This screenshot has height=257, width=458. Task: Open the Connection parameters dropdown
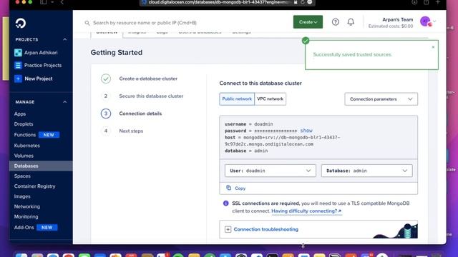381,99
